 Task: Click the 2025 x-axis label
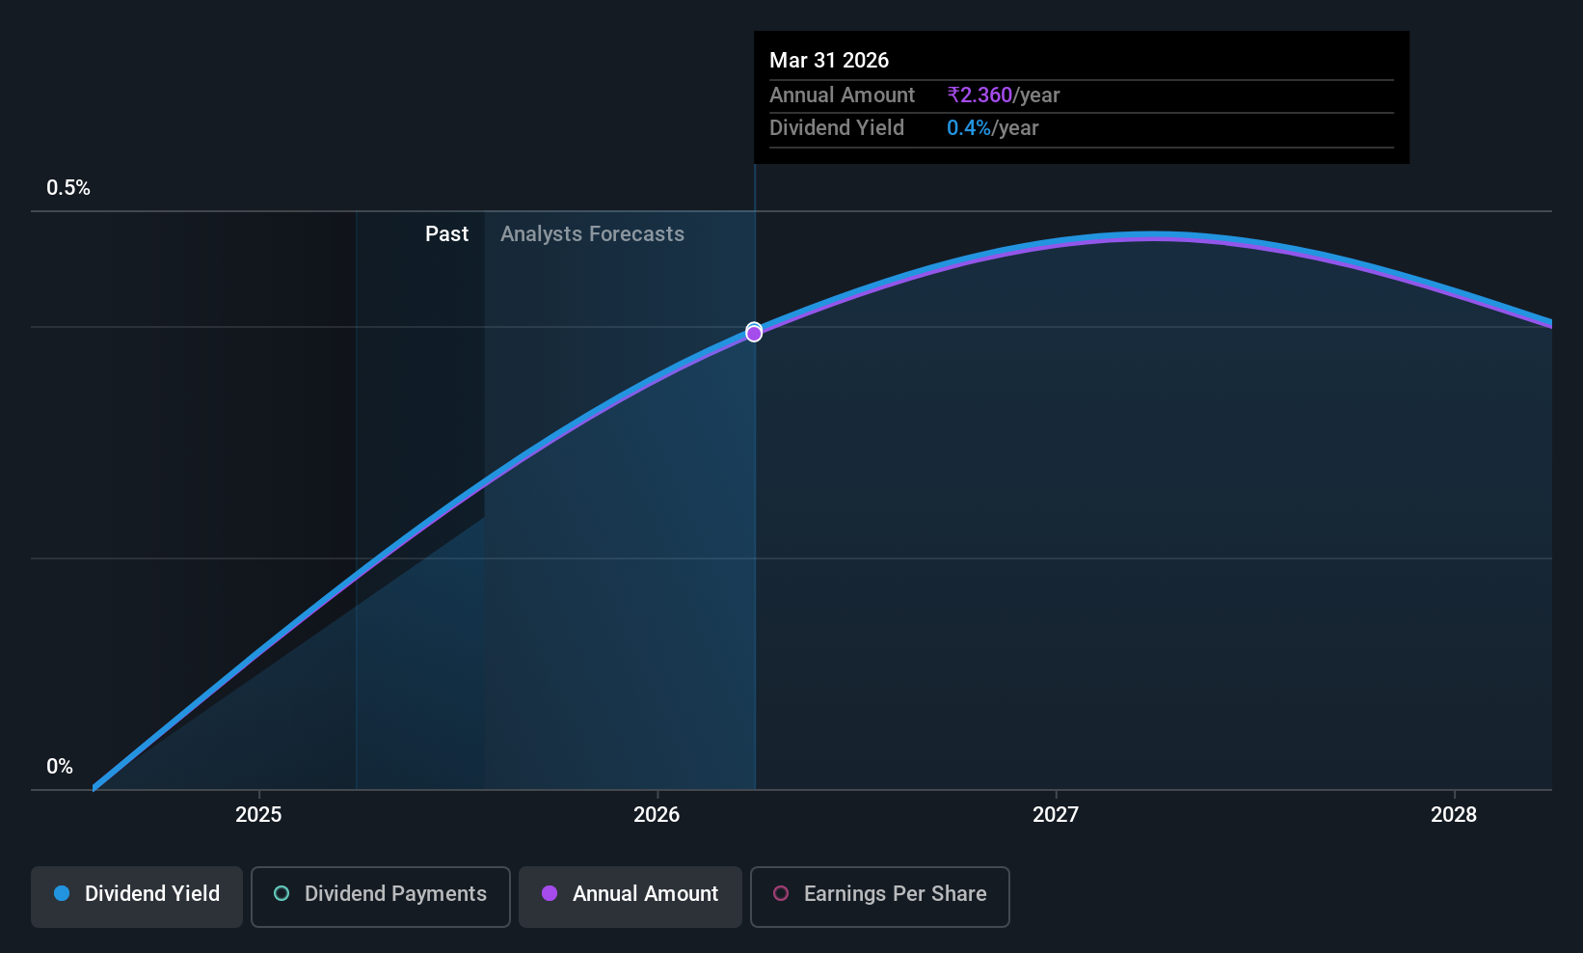pyautogui.click(x=258, y=814)
